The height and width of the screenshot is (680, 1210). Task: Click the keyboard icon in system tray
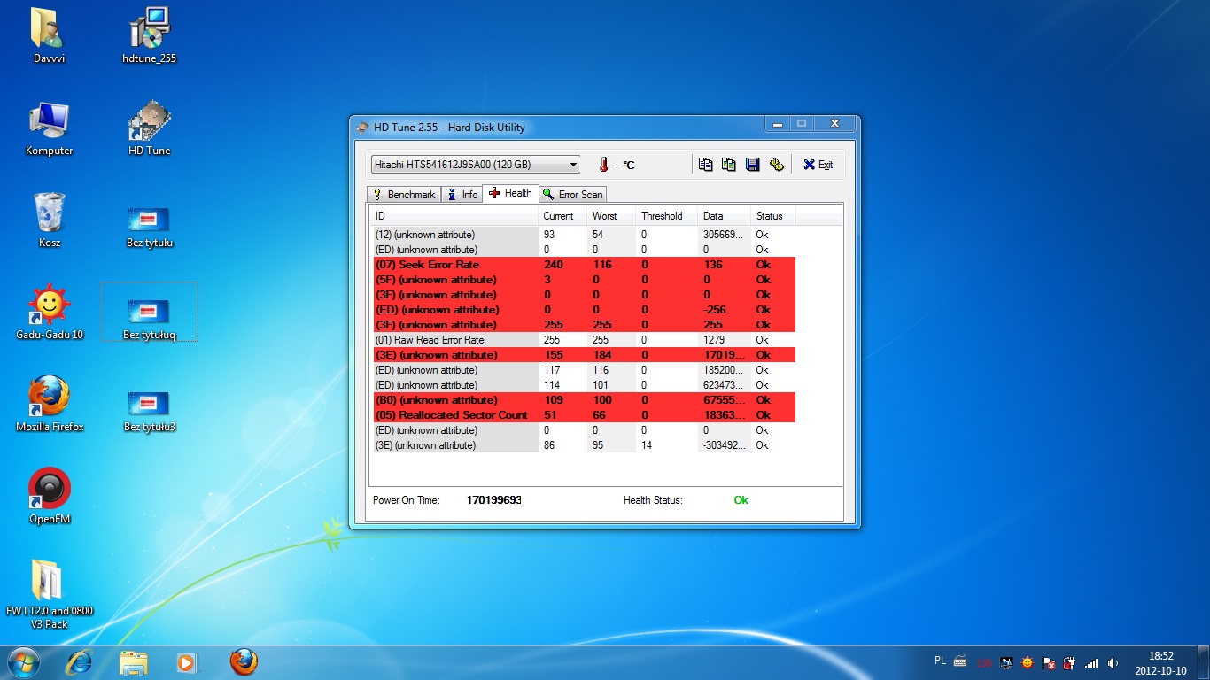click(x=960, y=661)
